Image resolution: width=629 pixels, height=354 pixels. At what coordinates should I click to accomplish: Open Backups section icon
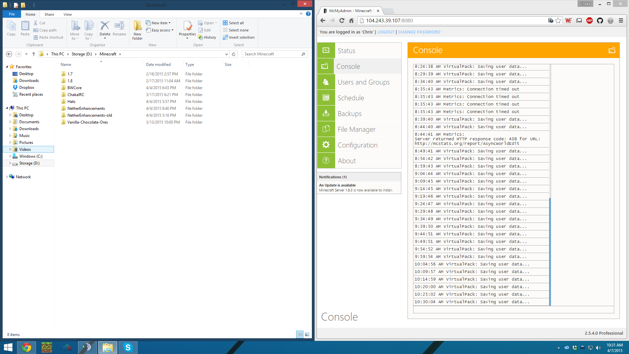[x=326, y=113]
